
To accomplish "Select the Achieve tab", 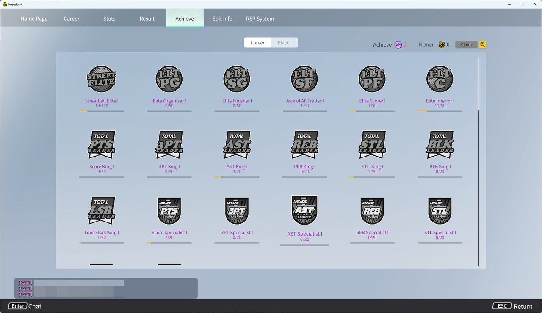I will tap(185, 19).
